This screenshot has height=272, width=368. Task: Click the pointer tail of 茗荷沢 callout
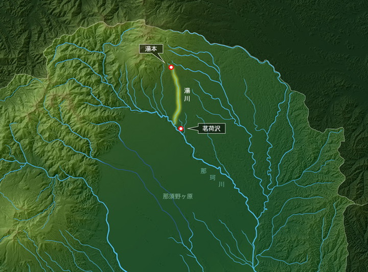(193, 129)
